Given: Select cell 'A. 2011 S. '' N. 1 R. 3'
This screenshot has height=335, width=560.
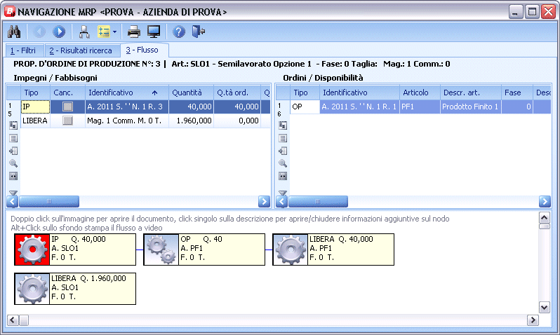Looking at the screenshot, I should coord(127,107).
